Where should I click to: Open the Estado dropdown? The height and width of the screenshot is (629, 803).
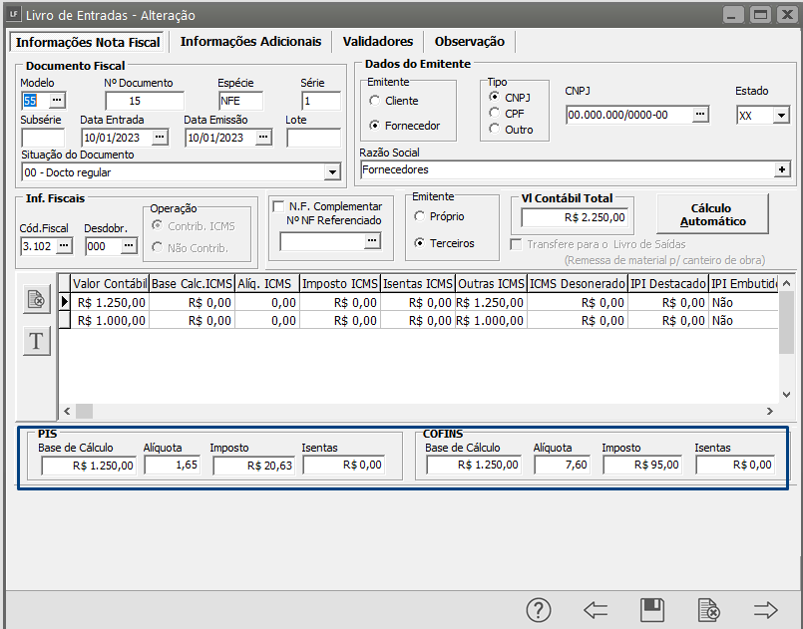click(780, 116)
